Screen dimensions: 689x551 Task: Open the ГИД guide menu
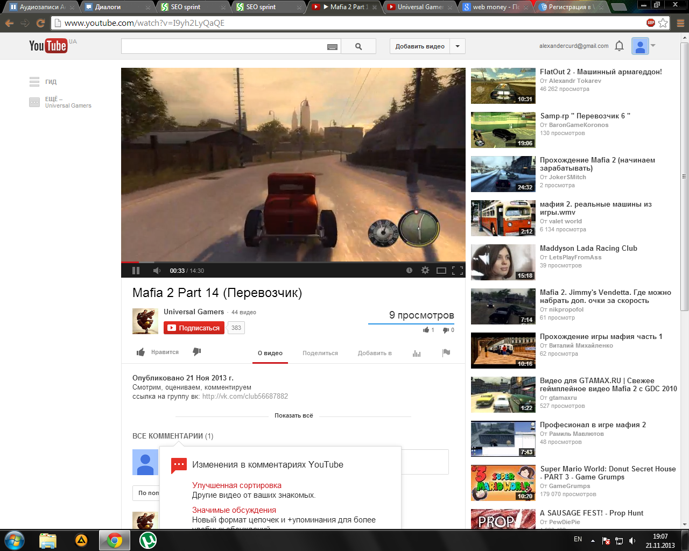[43, 82]
